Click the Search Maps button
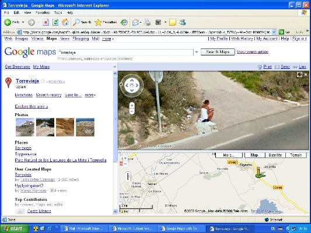 218,52
